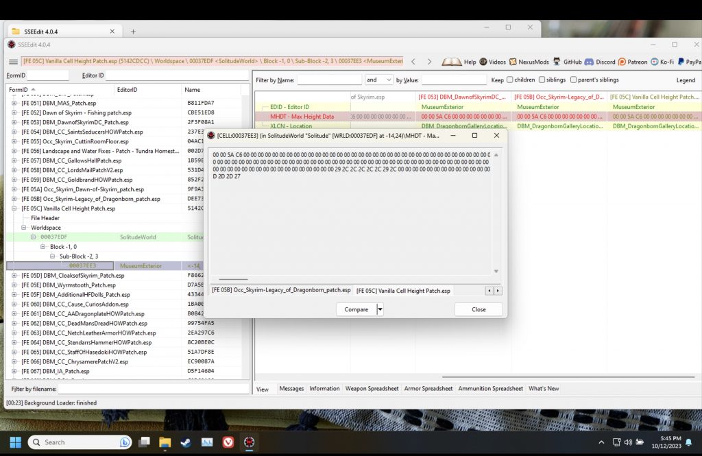Click the GitHub toolbar icon

point(557,62)
